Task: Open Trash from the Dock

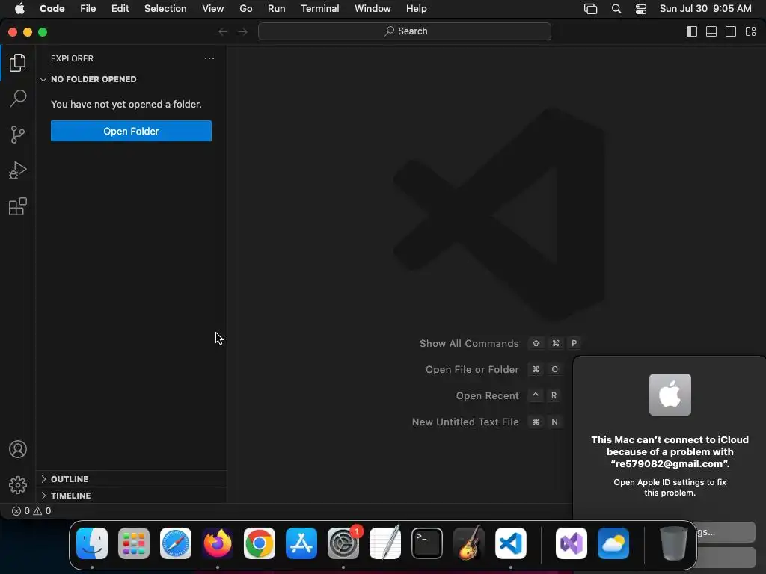Action: [674, 543]
